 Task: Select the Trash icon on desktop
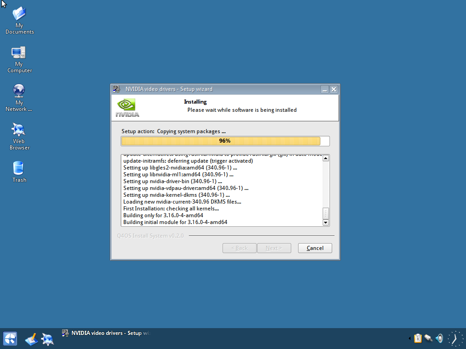point(19,172)
